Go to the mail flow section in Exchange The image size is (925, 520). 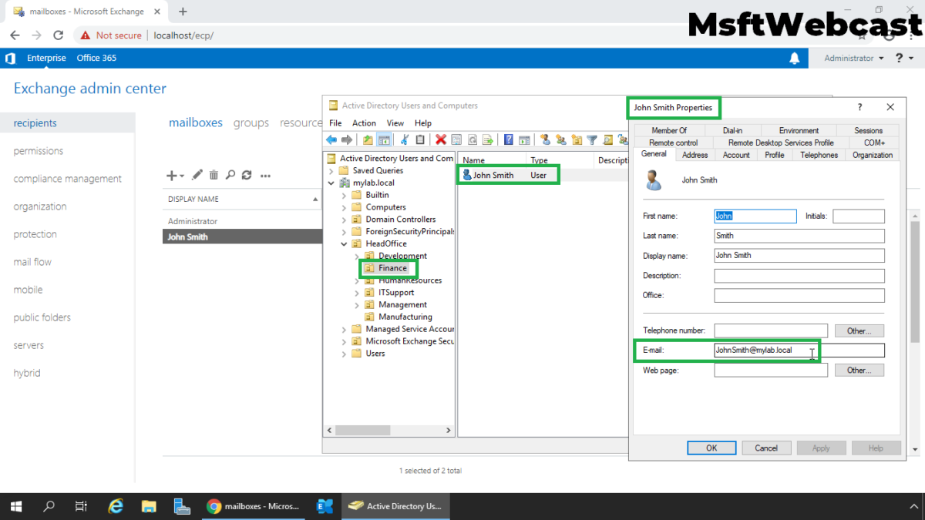coord(32,261)
